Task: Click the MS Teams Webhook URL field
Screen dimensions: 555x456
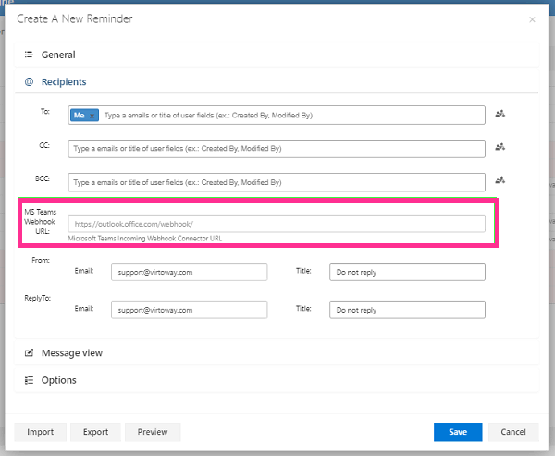Action: point(277,224)
